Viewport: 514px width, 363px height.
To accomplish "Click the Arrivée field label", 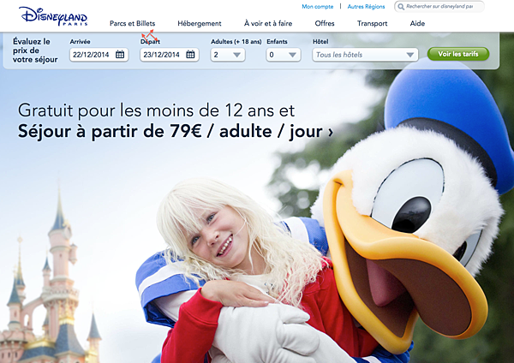I will coord(80,42).
